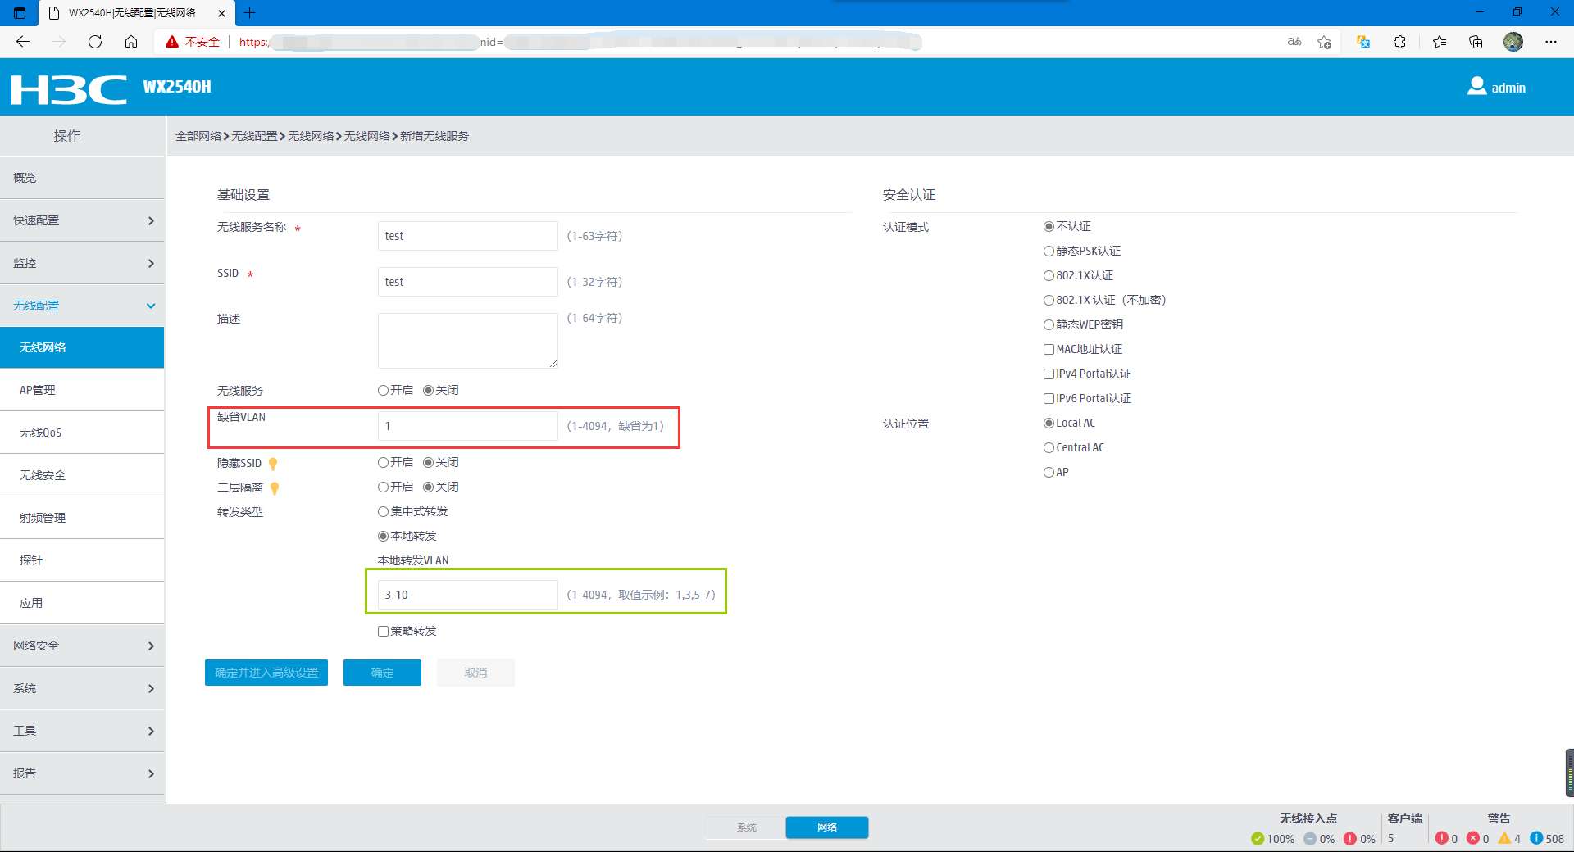Open 无线安全 in the sidebar
The image size is (1574, 852).
coord(82,475)
